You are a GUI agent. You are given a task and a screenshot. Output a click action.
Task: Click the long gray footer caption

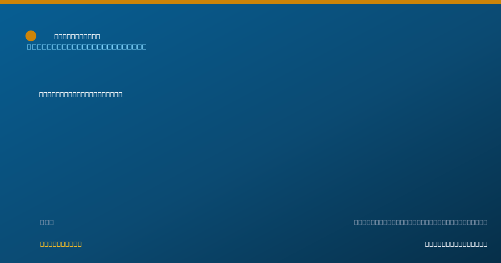421,222
